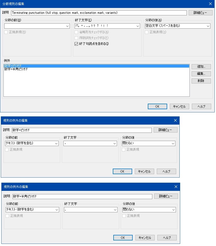This screenshot has width=216, height=246.
Task: Open 分節の前 dropdown in 数字+半角ピリオド dialog
Action: point(57,210)
